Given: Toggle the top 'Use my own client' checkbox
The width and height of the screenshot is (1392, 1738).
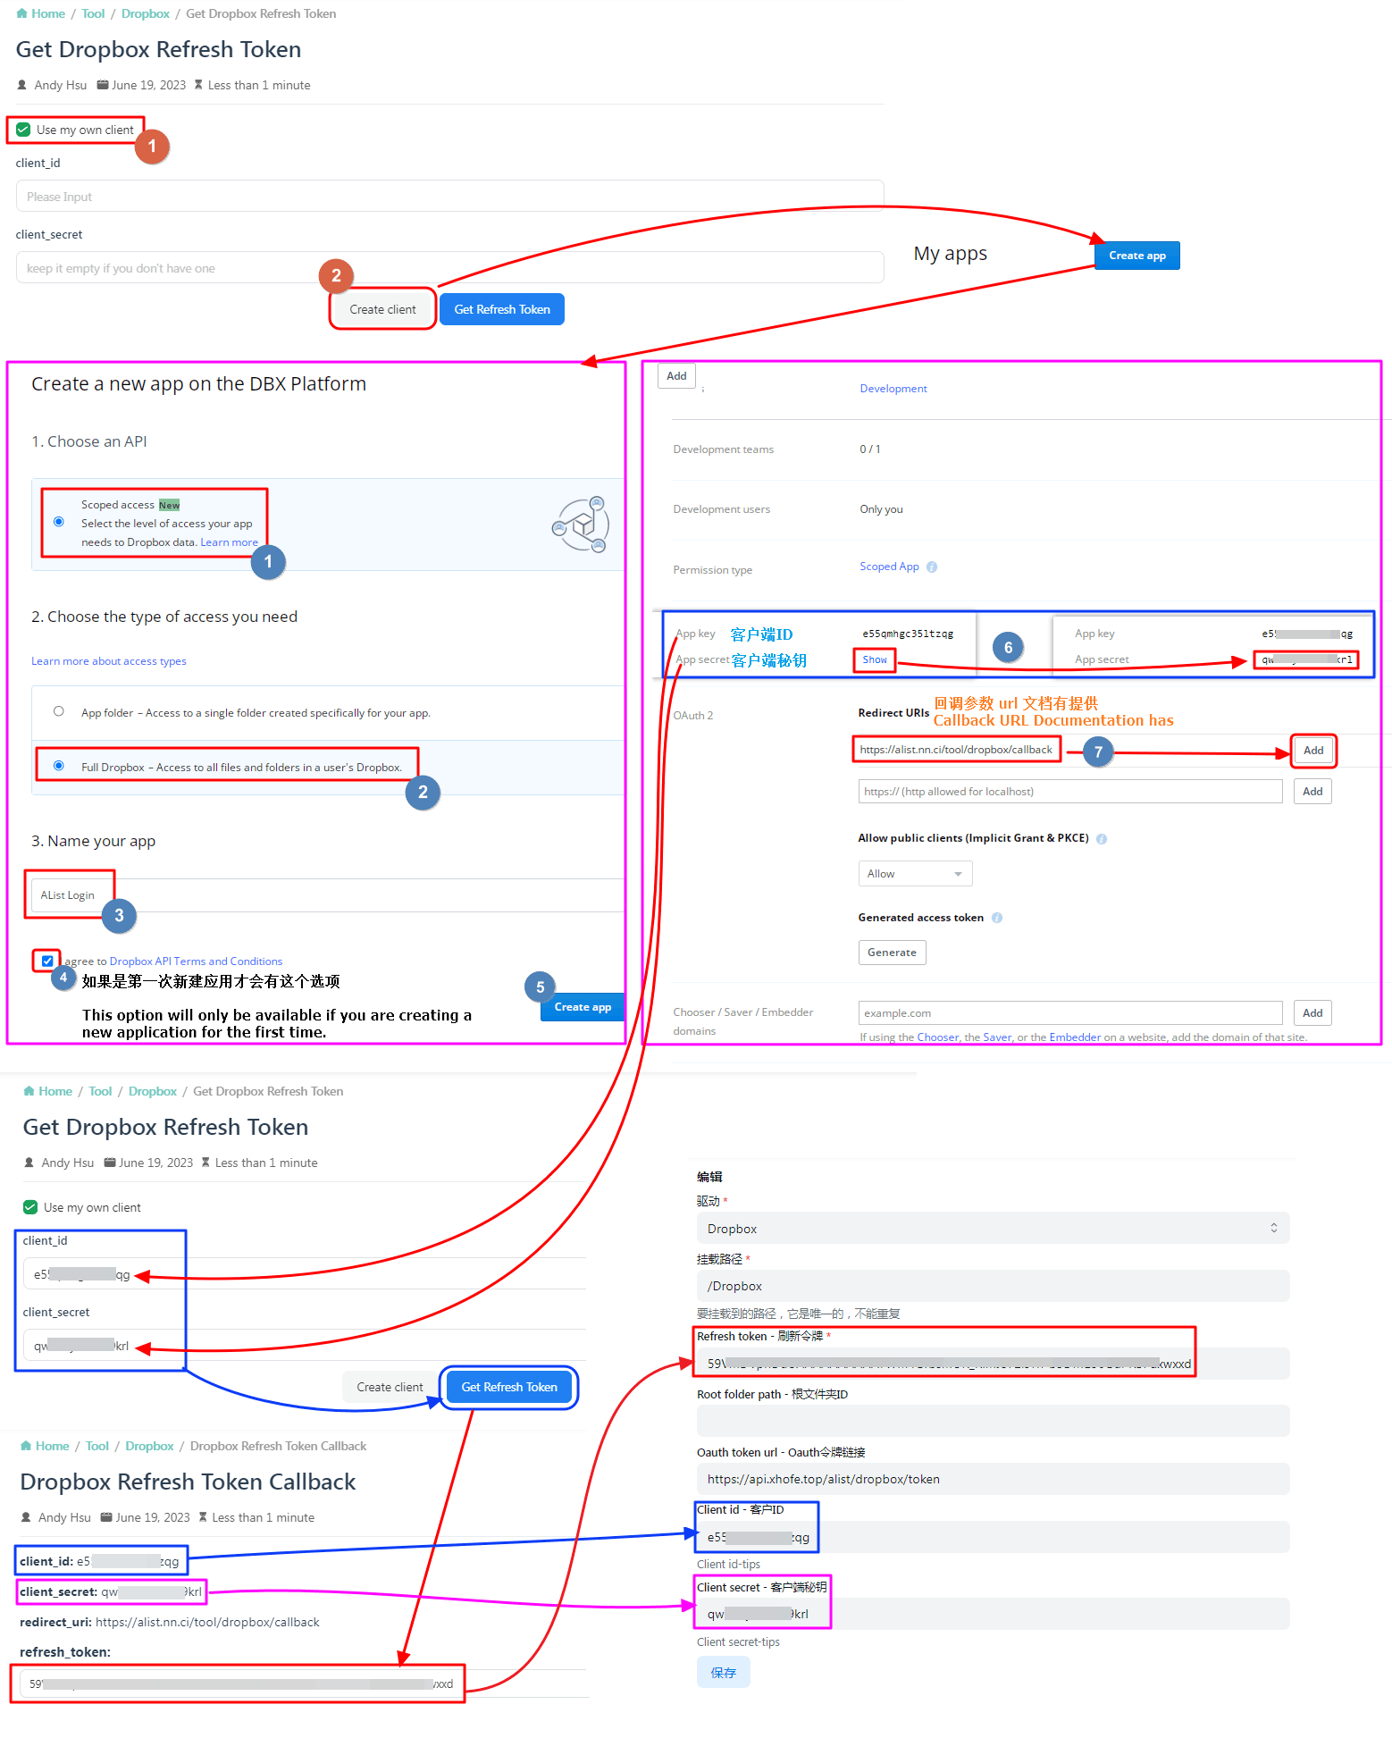Looking at the screenshot, I should (23, 130).
